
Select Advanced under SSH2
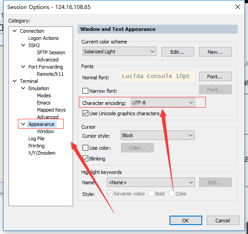tap(48, 60)
